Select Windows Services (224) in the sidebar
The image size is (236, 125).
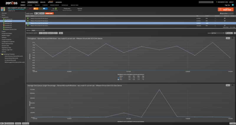[x=10, y=29]
